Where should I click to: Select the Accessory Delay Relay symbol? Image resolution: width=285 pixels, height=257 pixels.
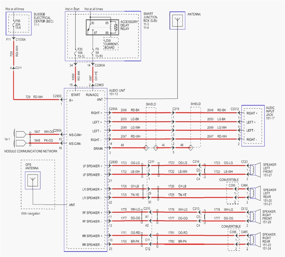[102, 27]
